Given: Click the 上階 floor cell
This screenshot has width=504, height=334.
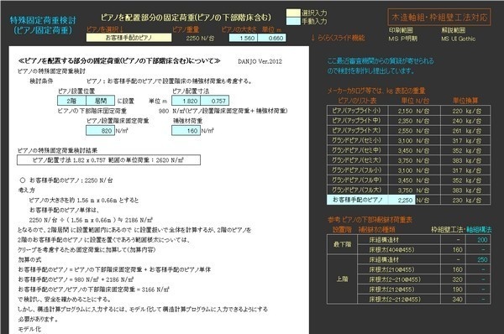Looking at the screenshot, I should [343, 279].
